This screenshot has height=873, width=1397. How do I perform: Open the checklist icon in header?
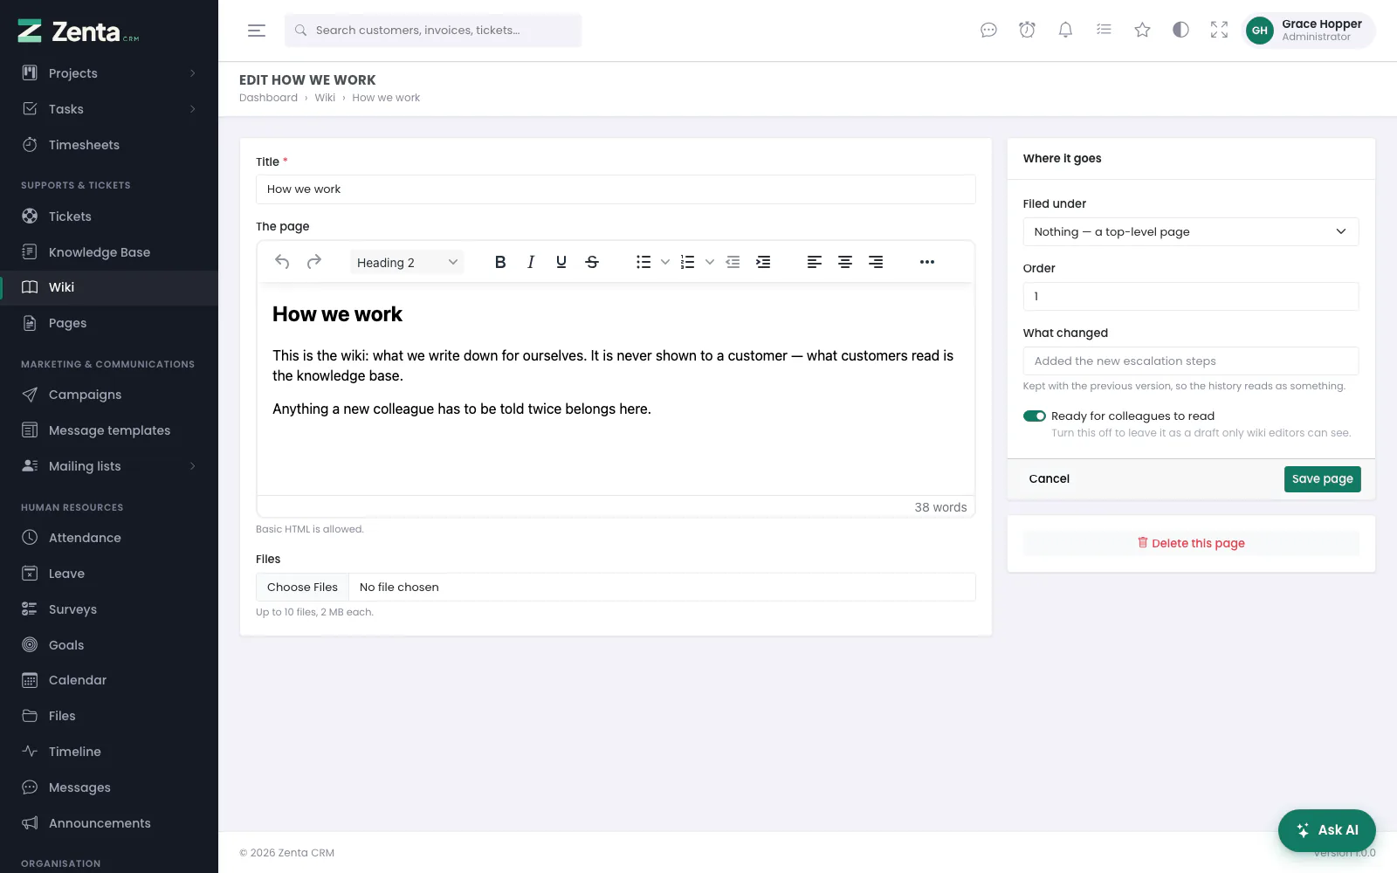(1104, 30)
